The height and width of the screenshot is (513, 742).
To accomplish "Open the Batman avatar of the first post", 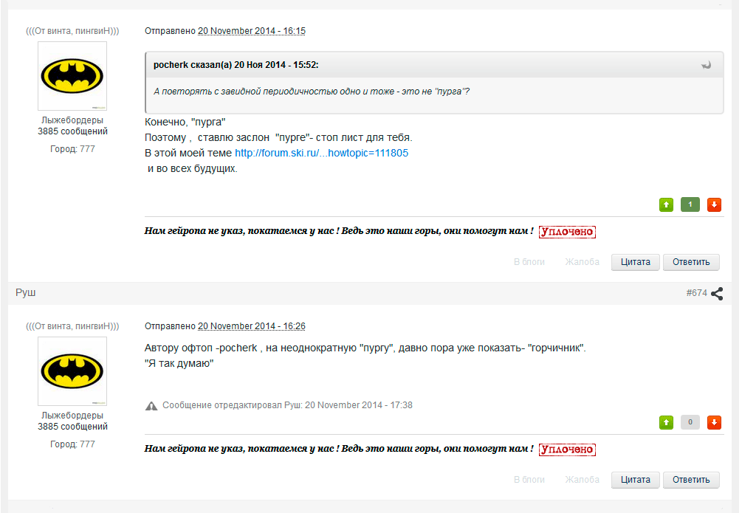I will [72, 76].
